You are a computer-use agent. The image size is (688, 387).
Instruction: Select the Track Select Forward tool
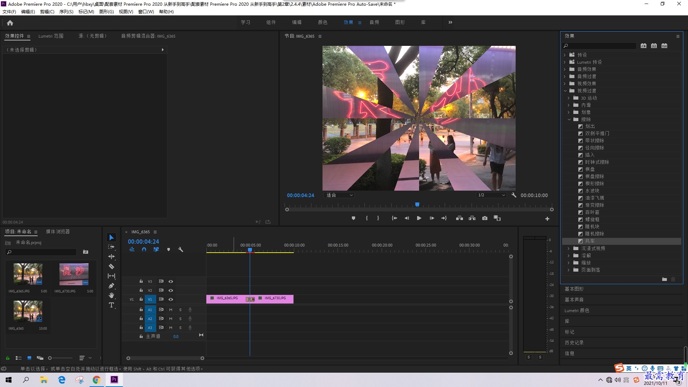111,247
